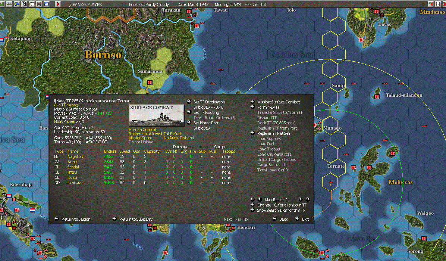Open light cruiser Isuzu details

point(72,177)
